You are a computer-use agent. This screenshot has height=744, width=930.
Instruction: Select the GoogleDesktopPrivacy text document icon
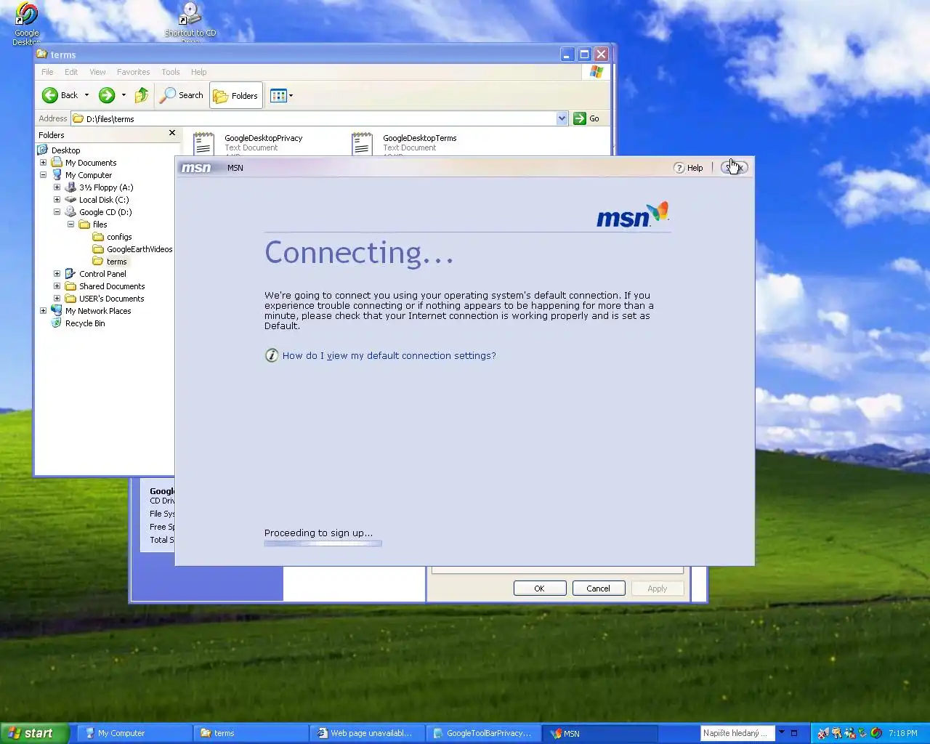[x=203, y=143]
